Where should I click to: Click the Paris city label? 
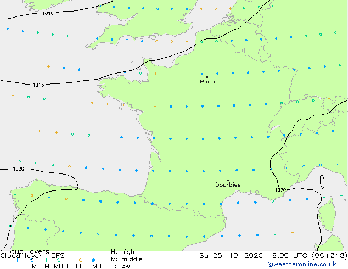click(207, 81)
